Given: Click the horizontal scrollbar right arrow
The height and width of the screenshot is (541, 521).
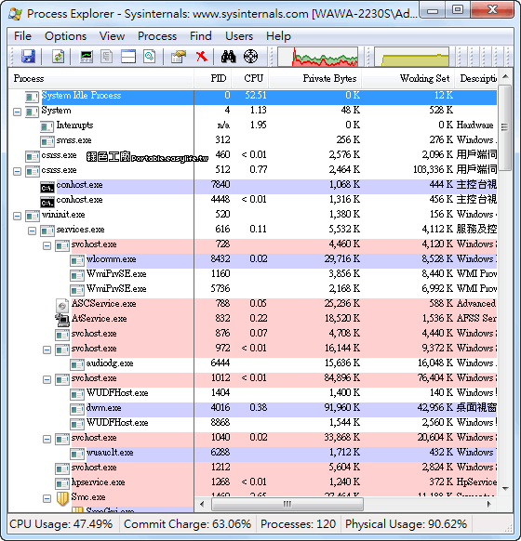Looking at the screenshot, I should (488, 504).
